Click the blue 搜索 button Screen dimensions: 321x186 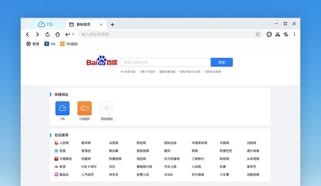[222, 62]
